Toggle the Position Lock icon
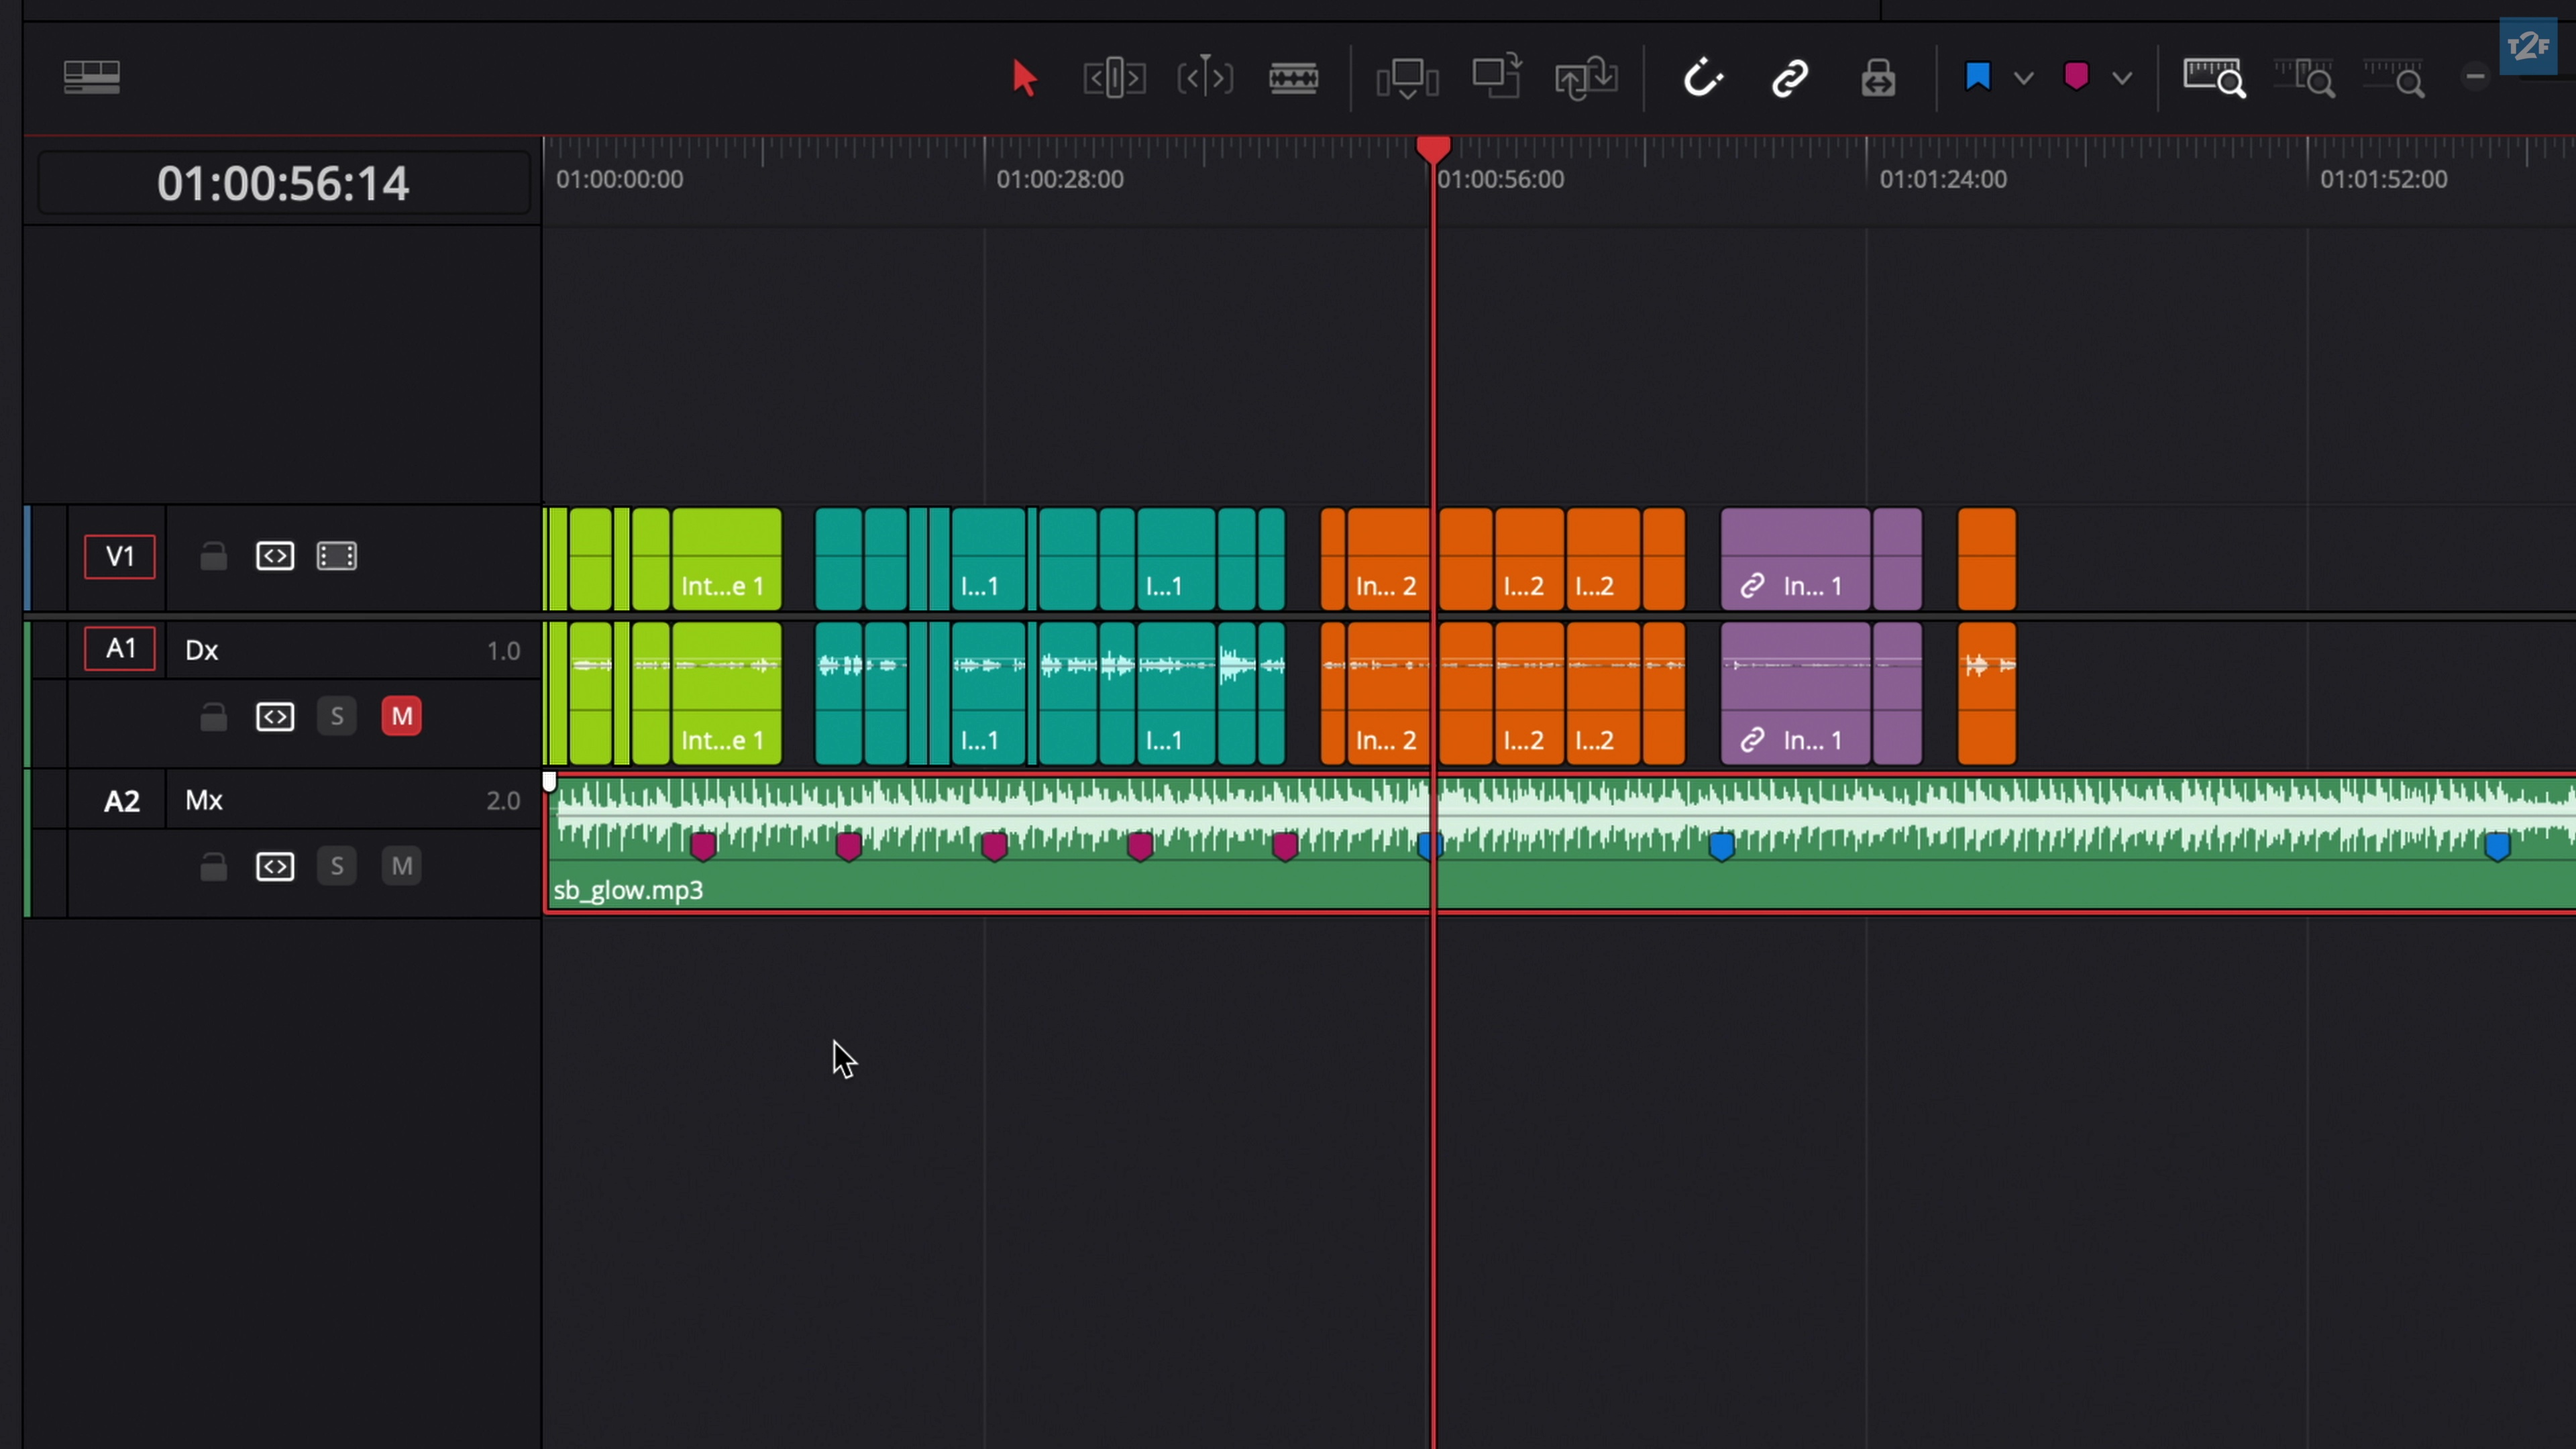Screen dimensions: 2576x1449 tap(1878, 77)
